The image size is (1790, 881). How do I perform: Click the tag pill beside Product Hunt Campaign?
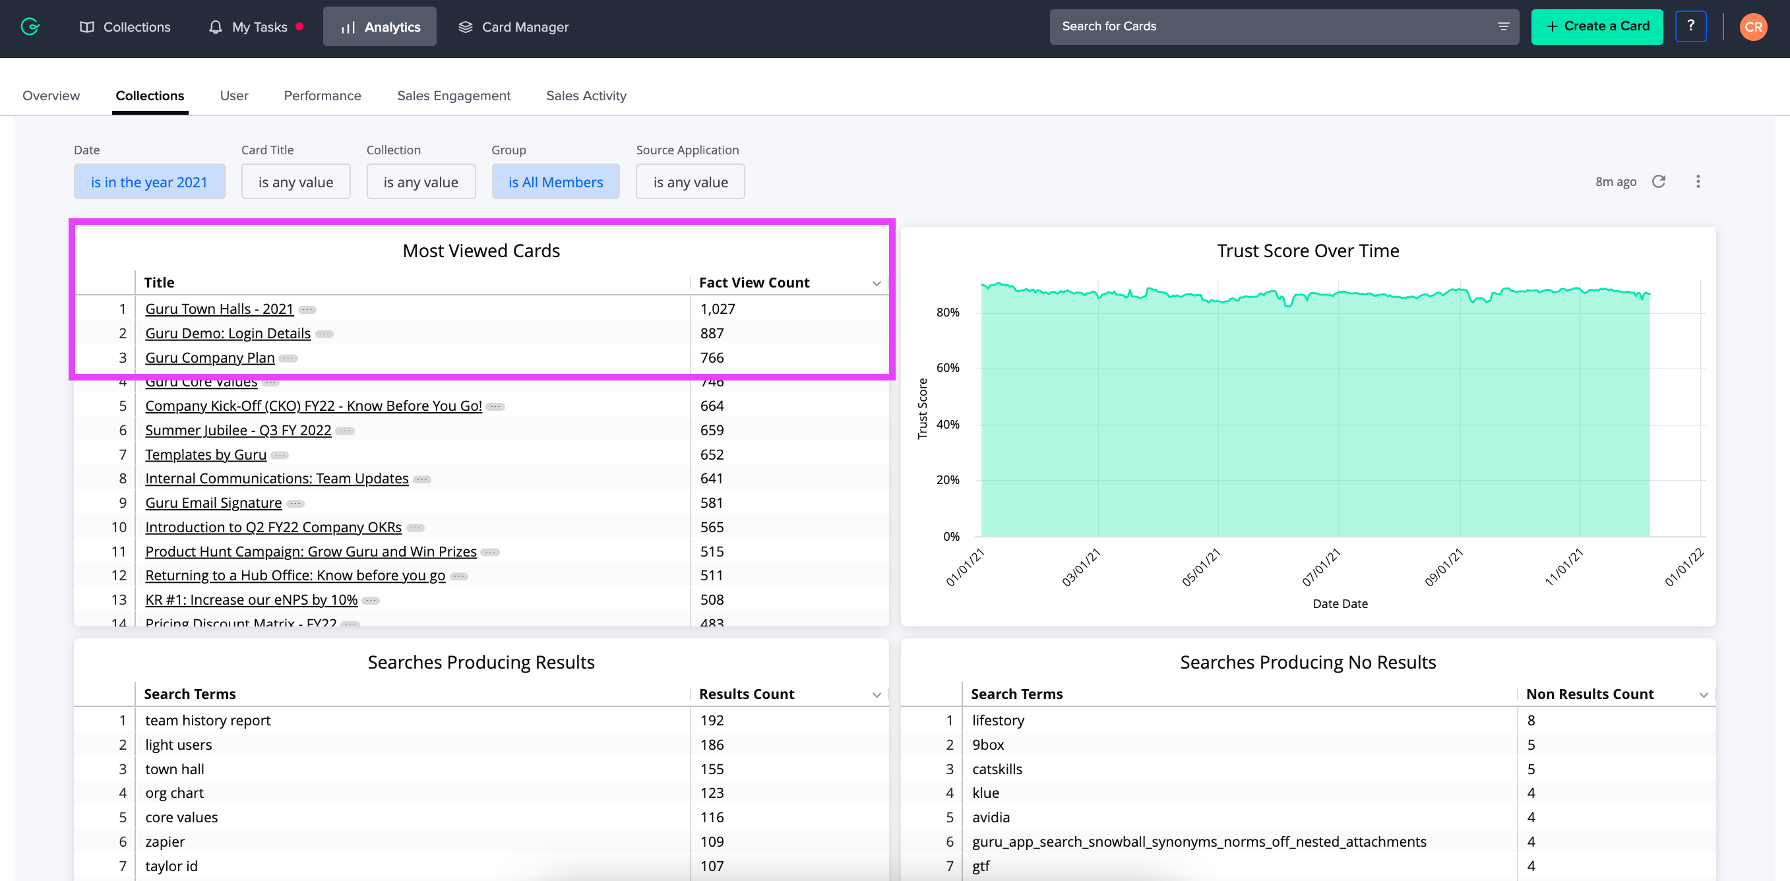[490, 553]
